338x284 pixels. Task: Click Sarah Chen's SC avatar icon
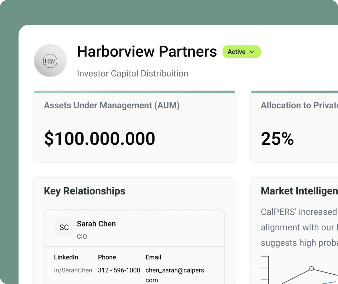[x=64, y=228]
